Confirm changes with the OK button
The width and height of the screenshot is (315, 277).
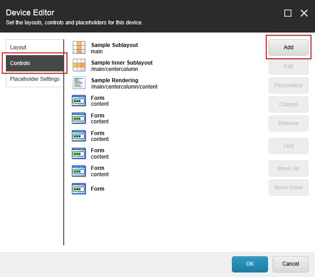[249, 264]
